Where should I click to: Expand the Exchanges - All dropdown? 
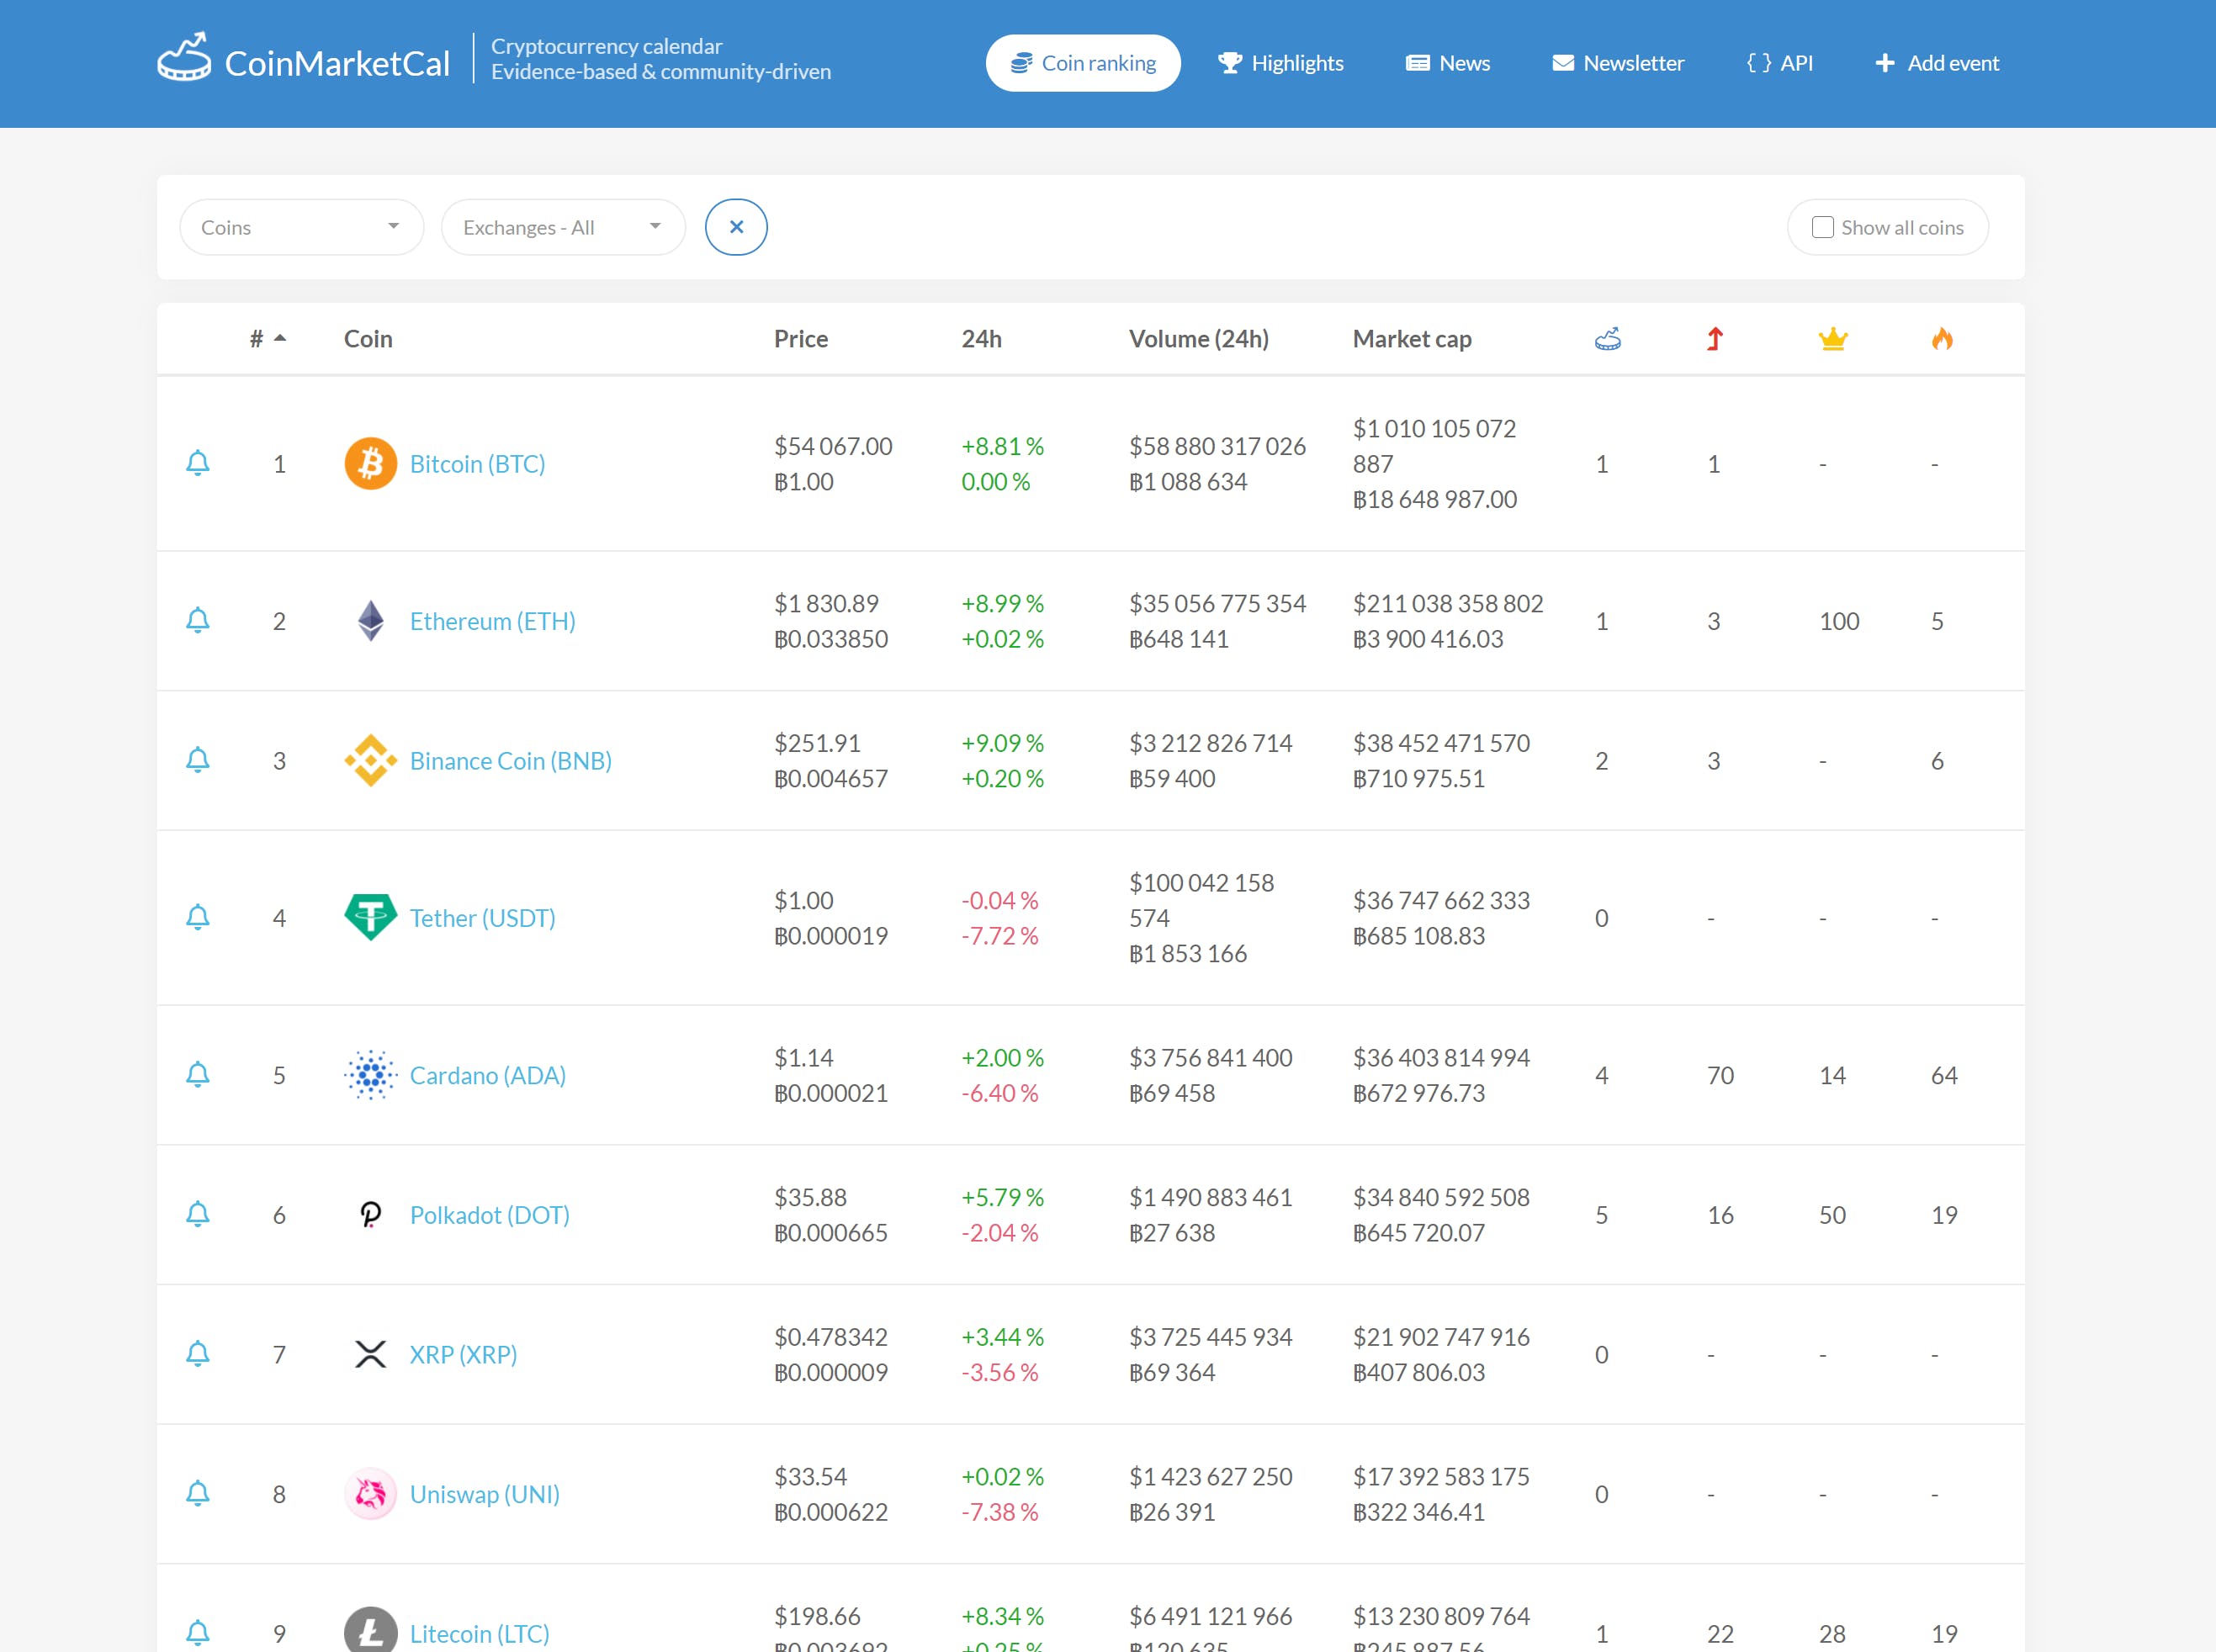tap(562, 228)
